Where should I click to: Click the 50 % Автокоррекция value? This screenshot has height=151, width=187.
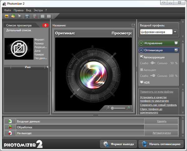click(x=174, y=63)
